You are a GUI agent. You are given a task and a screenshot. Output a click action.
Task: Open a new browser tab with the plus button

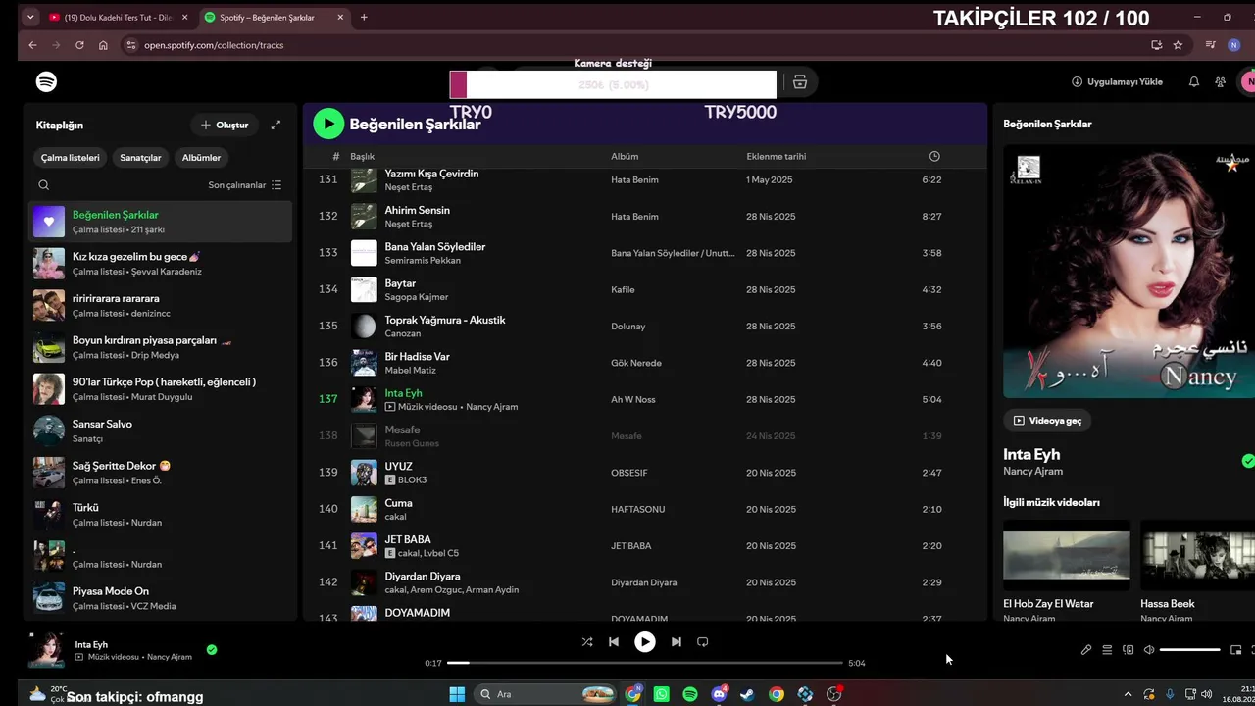tap(364, 18)
